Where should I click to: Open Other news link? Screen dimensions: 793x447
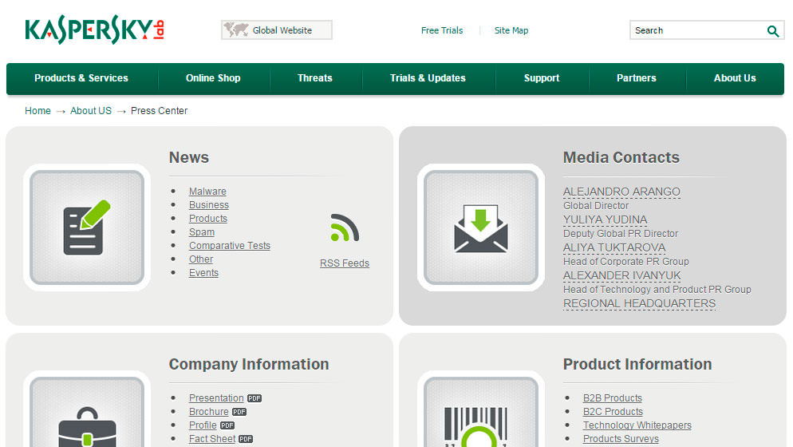(201, 259)
